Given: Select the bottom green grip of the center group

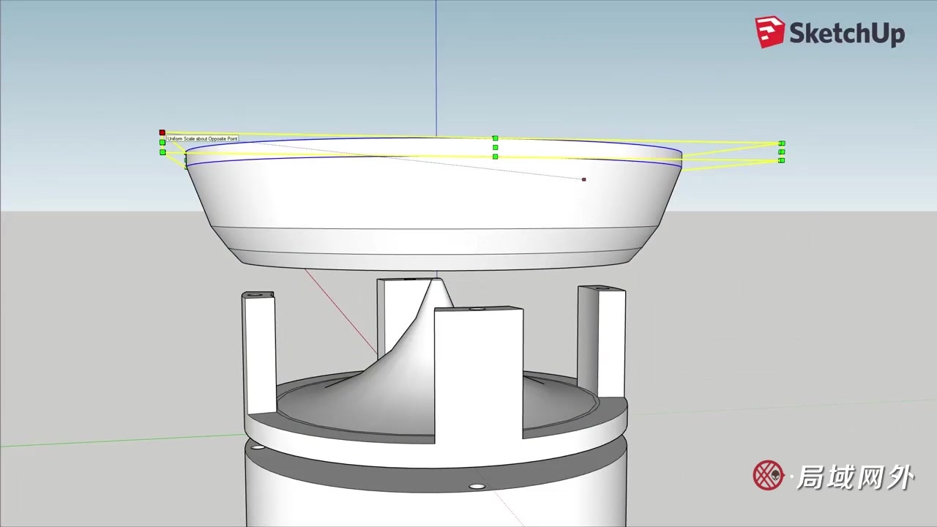Looking at the screenshot, I should [x=496, y=157].
